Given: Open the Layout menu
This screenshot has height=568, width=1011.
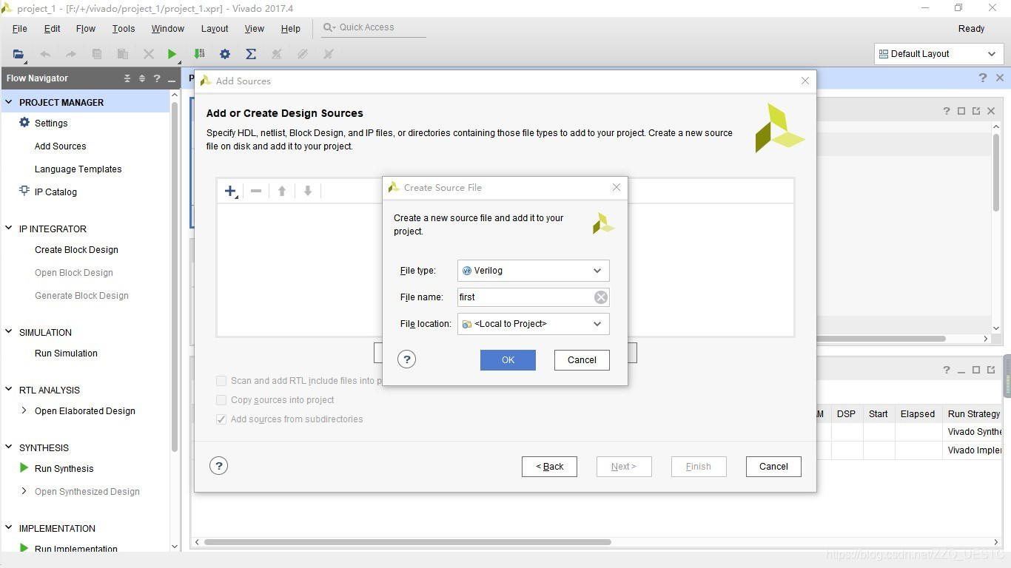Looking at the screenshot, I should (215, 29).
